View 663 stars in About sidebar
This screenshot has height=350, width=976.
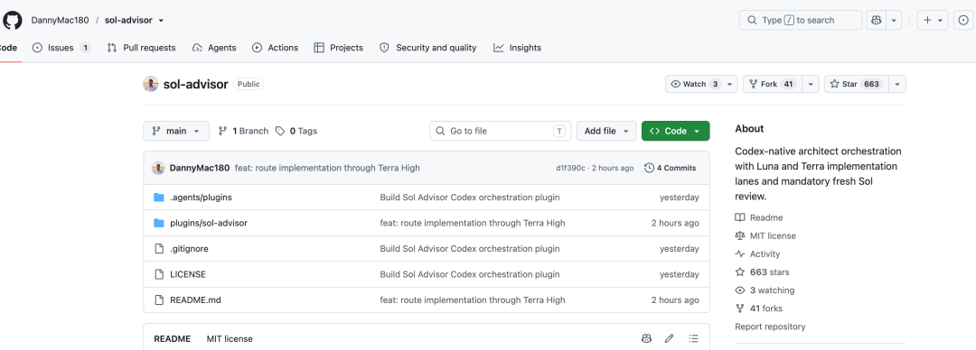pyautogui.click(x=763, y=272)
